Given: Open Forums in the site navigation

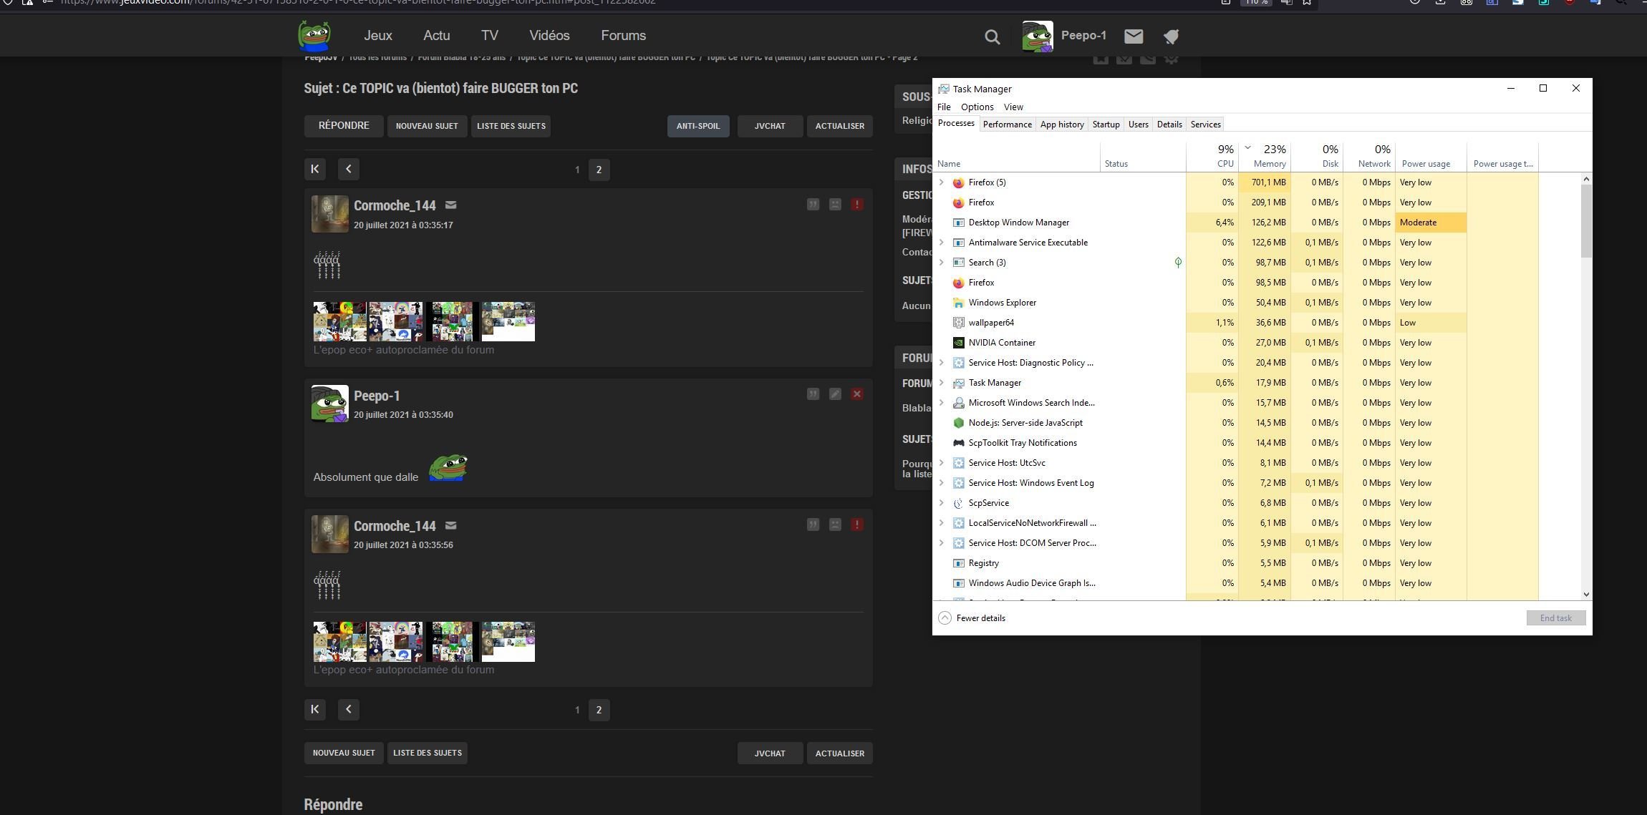Looking at the screenshot, I should (x=623, y=36).
